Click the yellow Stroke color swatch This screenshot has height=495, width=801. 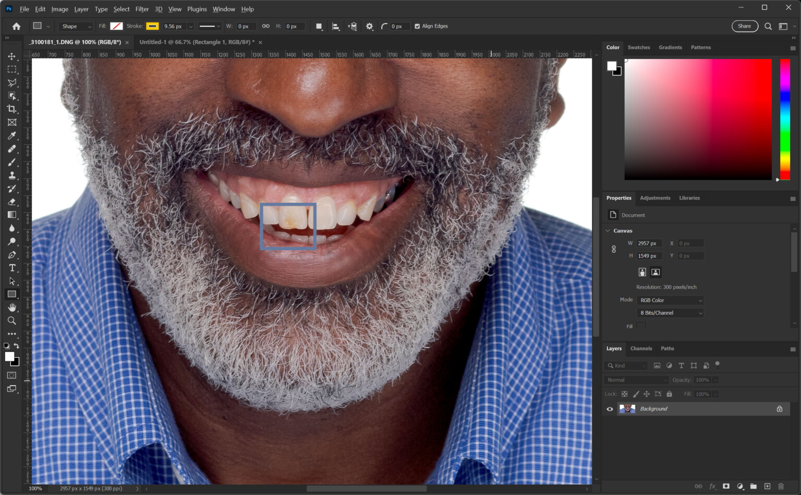pyautogui.click(x=152, y=26)
